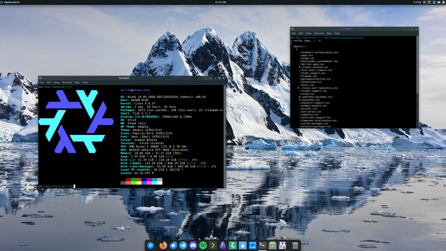
Task: Open Thunderbird mail from the dock
Action: click(173, 245)
